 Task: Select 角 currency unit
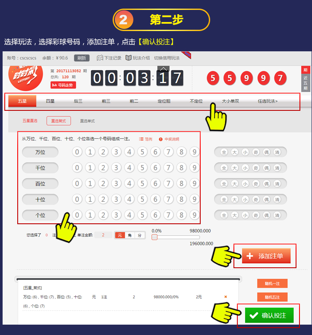[x=129, y=235]
